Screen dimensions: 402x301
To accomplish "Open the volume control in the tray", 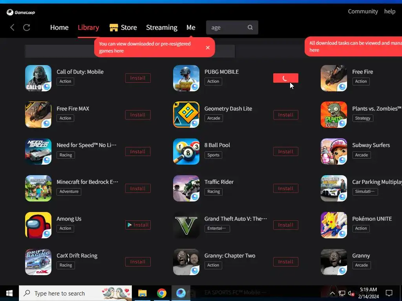I will tap(351, 293).
